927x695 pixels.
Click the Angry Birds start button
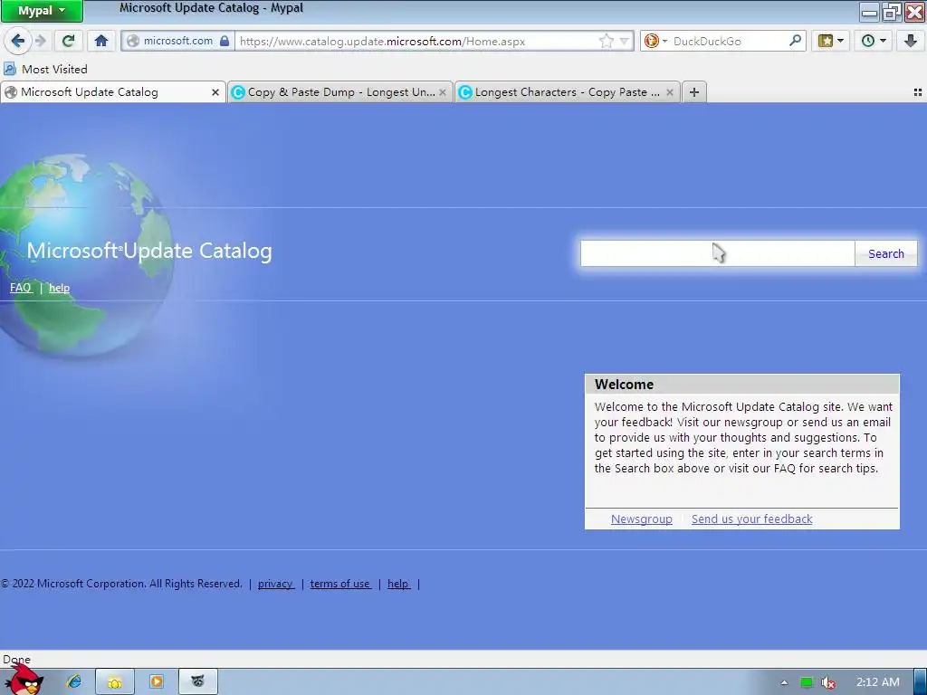[x=23, y=680]
